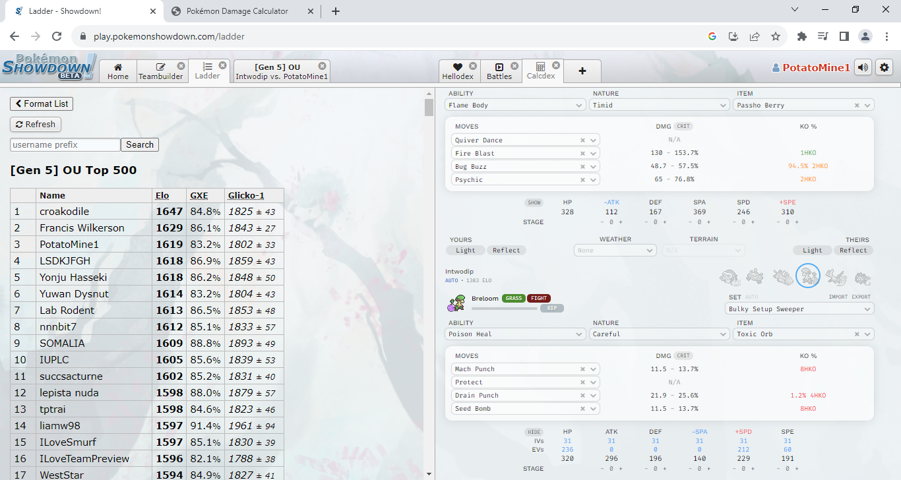Toggle CRIT for the upper moves panel
This screenshot has height=480, width=901.
click(x=683, y=126)
